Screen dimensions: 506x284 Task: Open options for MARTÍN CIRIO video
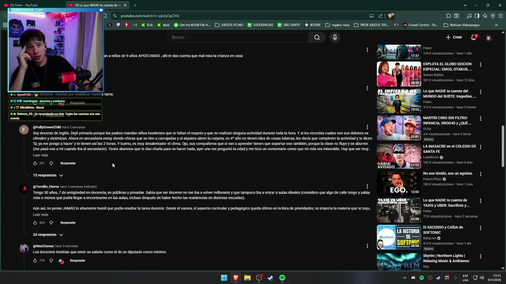coord(481,119)
